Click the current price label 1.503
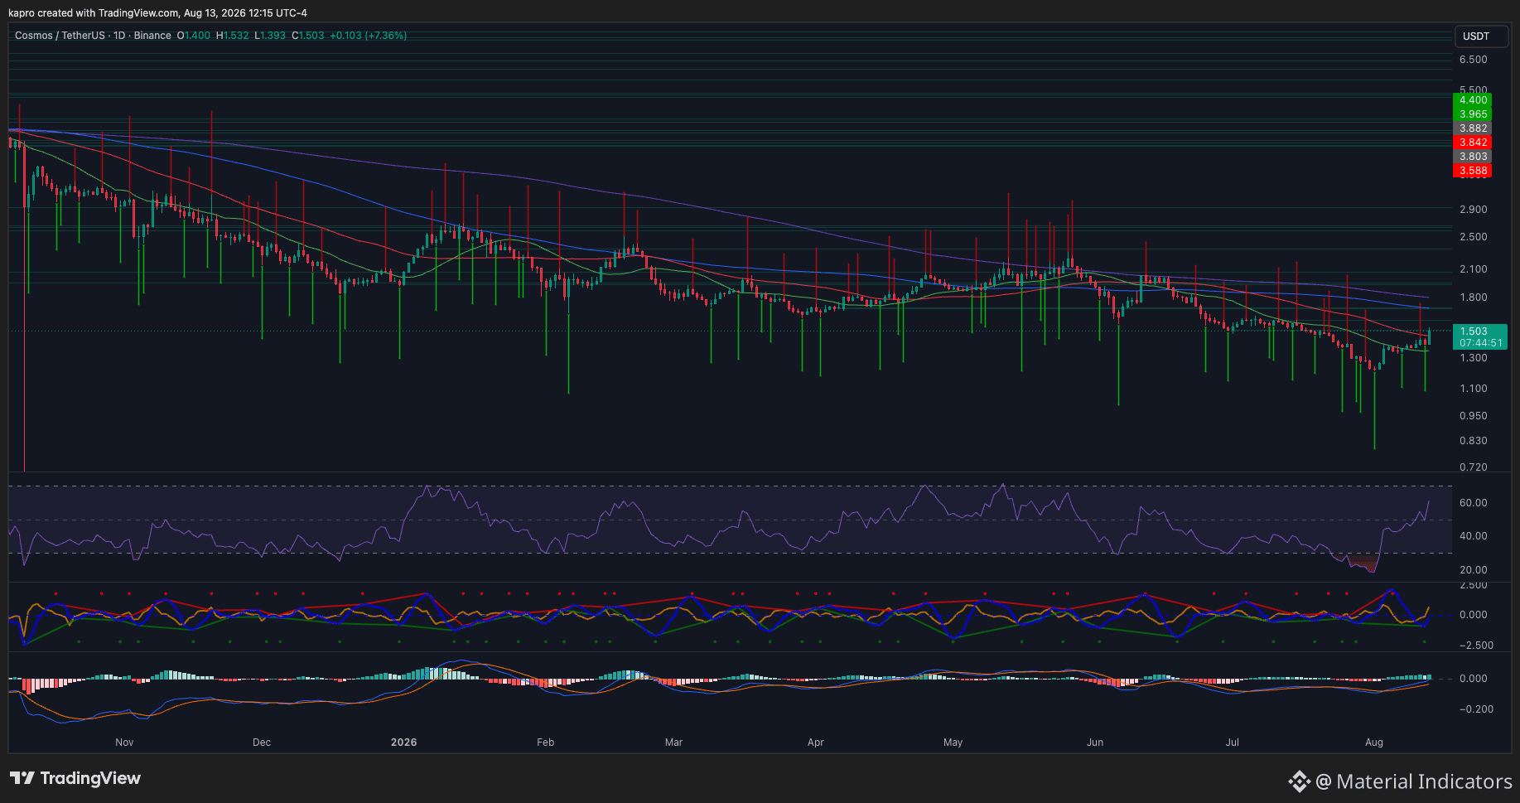The height and width of the screenshot is (803, 1520). pos(1474,331)
